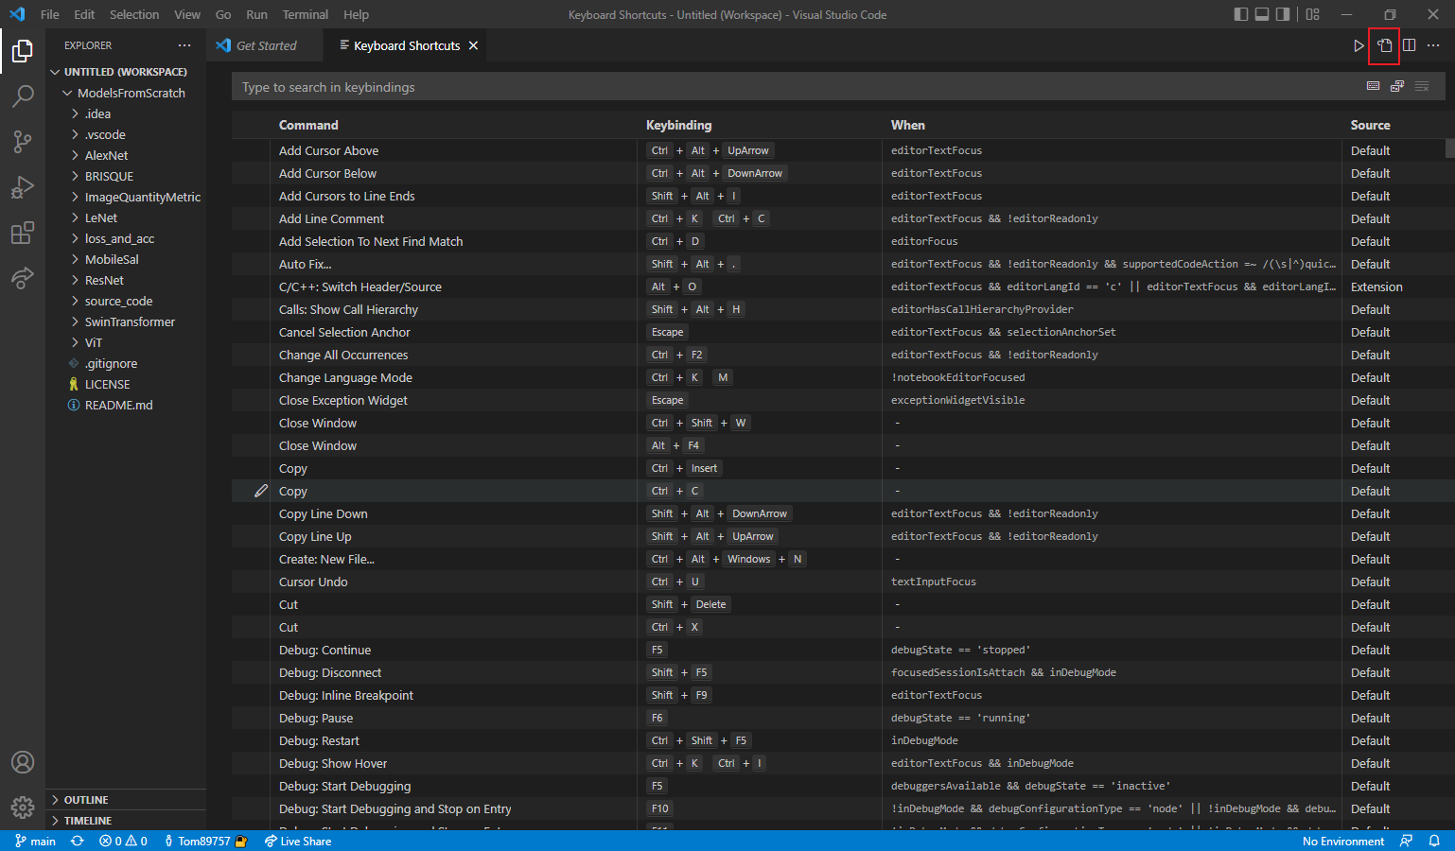The width and height of the screenshot is (1455, 851).
Task: Split the editor to the right
Action: (1409, 45)
